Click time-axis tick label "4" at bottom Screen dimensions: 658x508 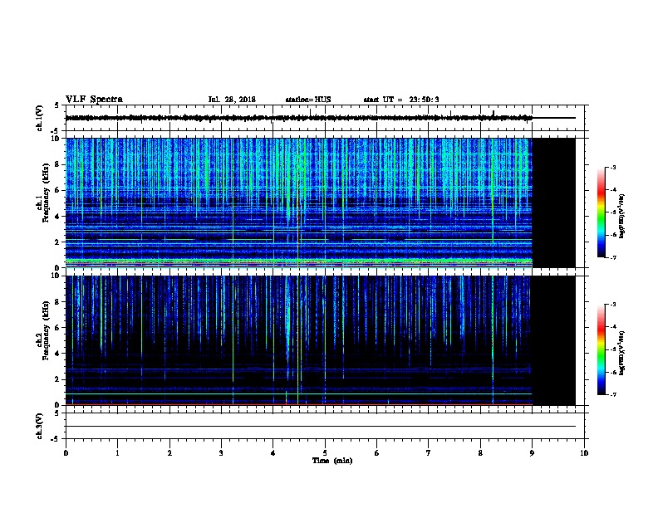point(273,452)
